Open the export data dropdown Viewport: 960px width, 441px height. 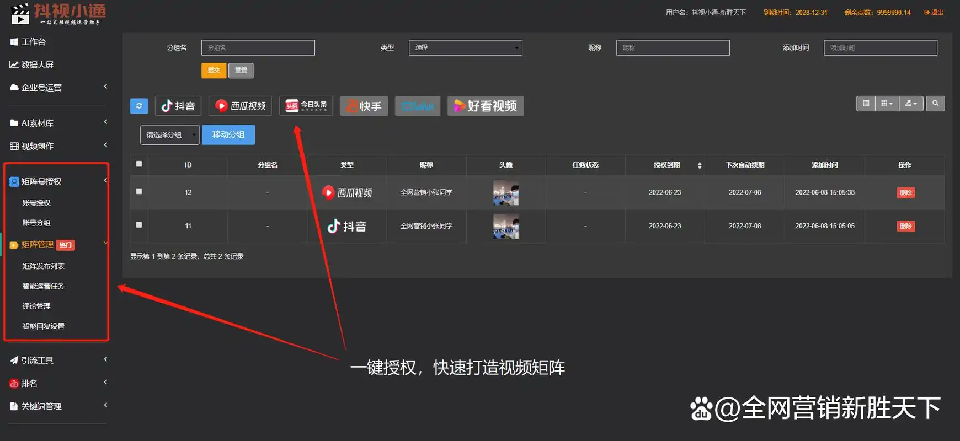click(911, 104)
